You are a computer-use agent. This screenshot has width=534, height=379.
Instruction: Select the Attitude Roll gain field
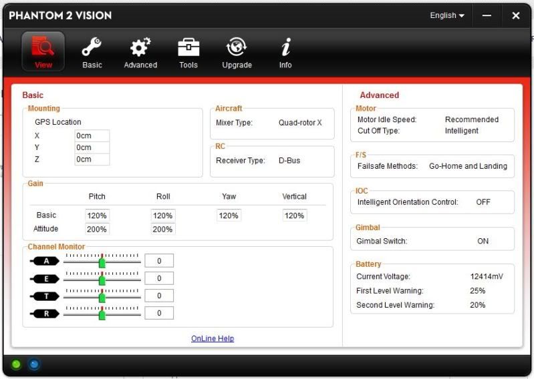pos(163,229)
